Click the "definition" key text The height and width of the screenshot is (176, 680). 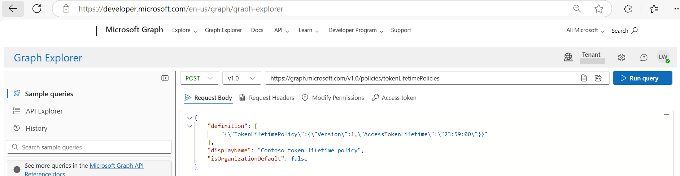(x=228, y=126)
